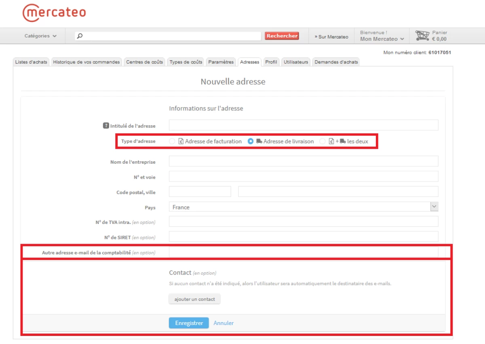Click the help question mark icon

pyautogui.click(x=106, y=126)
